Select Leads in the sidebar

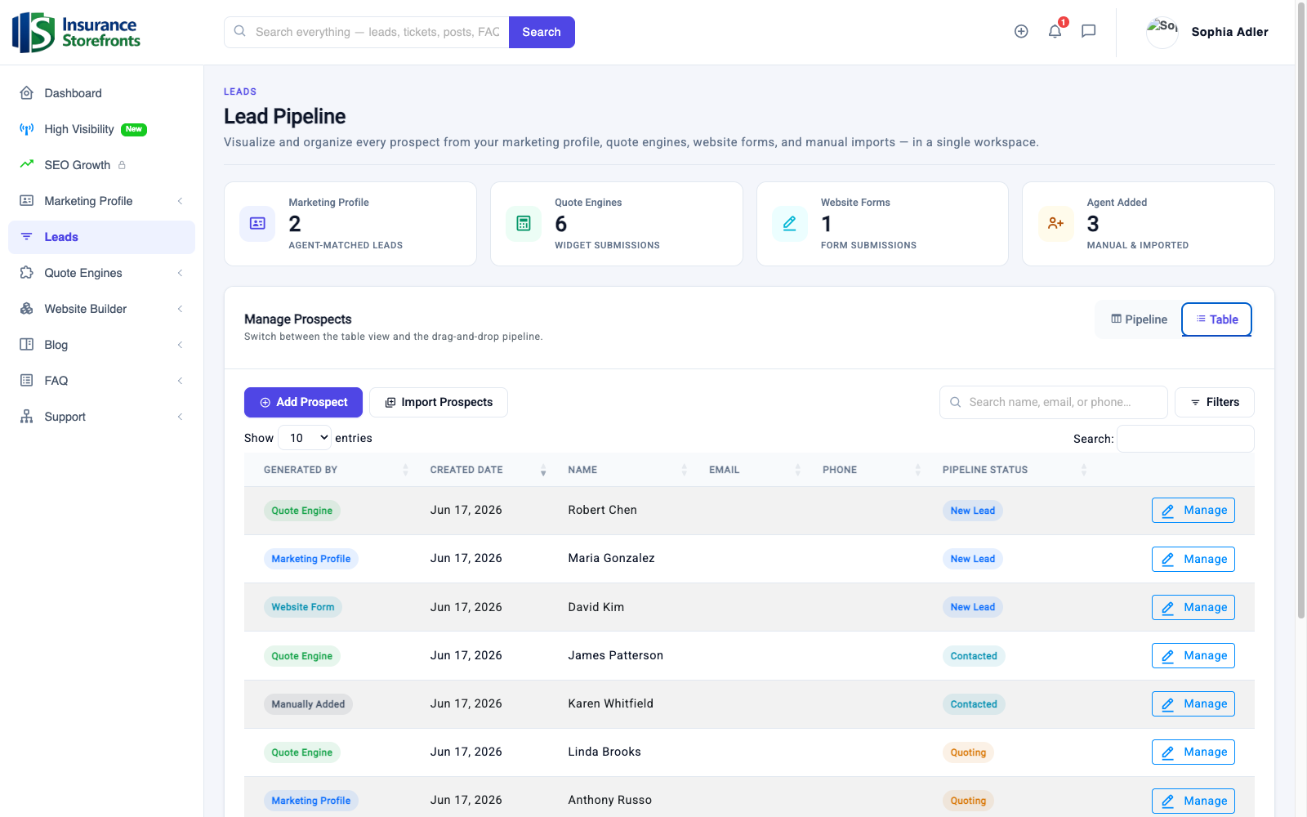[x=101, y=237]
